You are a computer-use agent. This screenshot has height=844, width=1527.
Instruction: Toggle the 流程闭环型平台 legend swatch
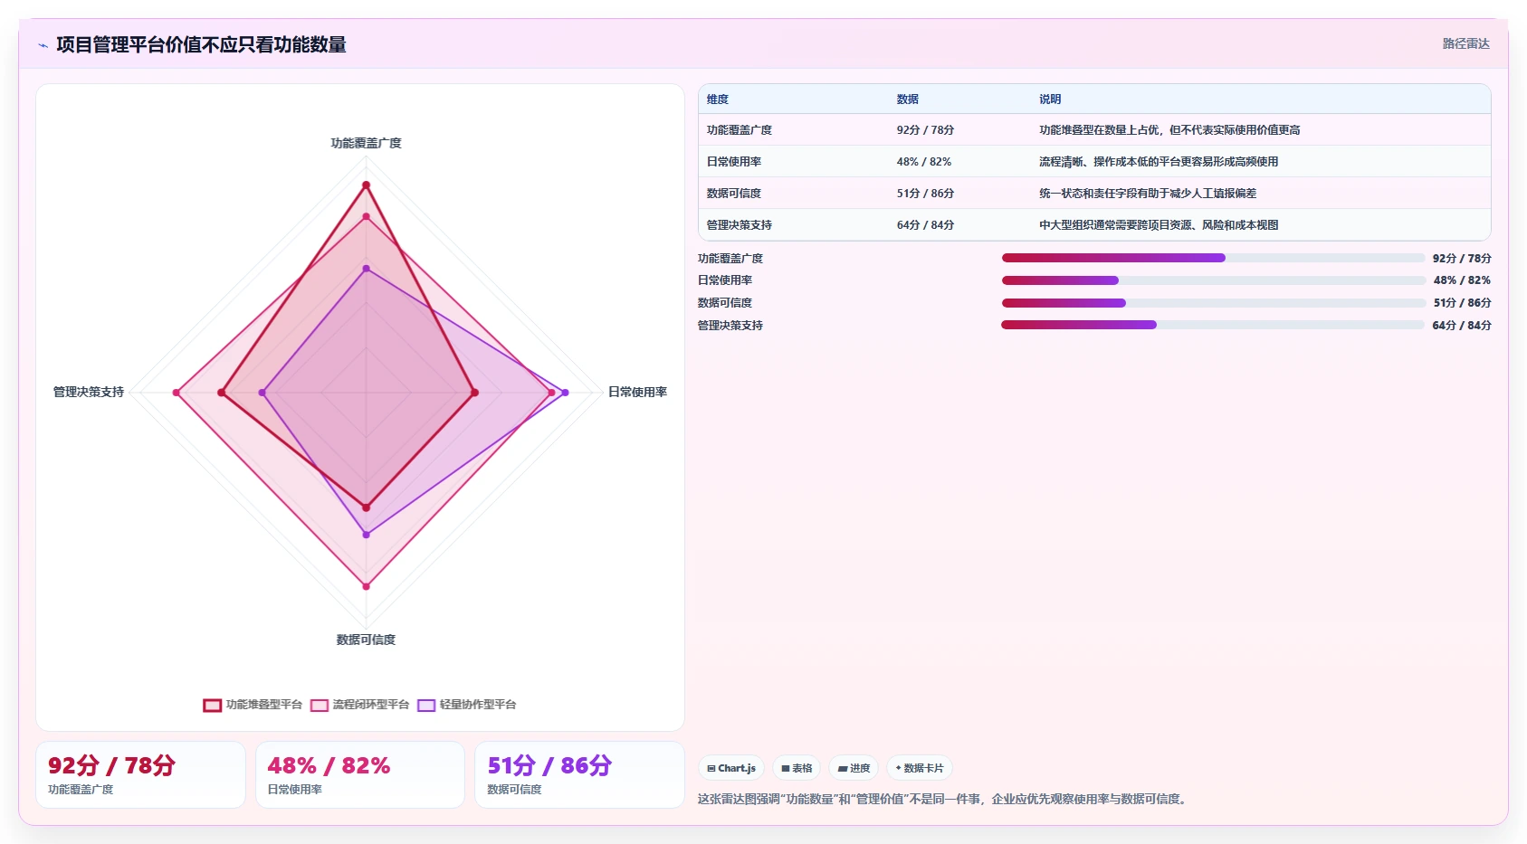[319, 706]
